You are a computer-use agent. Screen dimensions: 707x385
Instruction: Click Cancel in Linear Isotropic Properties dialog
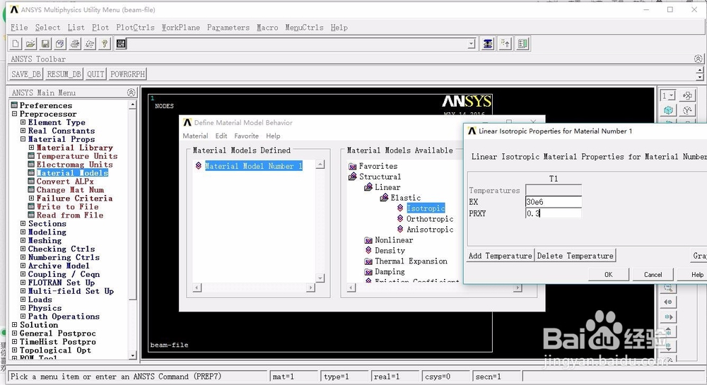pyautogui.click(x=653, y=275)
